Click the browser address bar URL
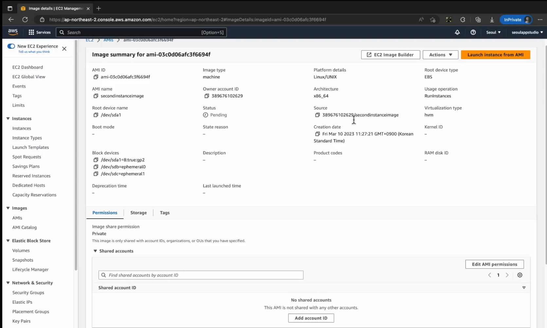This screenshot has height=328, width=547. pos(188,20)
